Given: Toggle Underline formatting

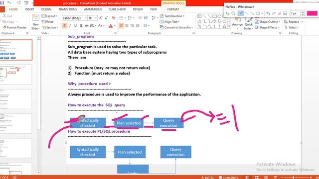Looking at the screenshot, I should coord(75,25).
